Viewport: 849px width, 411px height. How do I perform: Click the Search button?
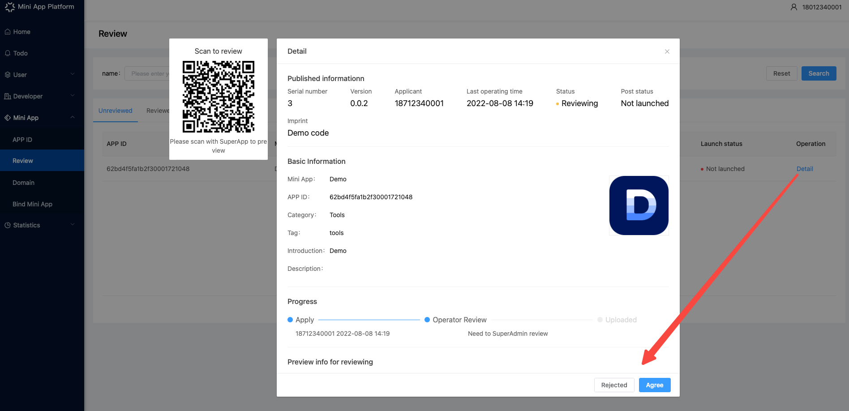click(x=819, y=73)
